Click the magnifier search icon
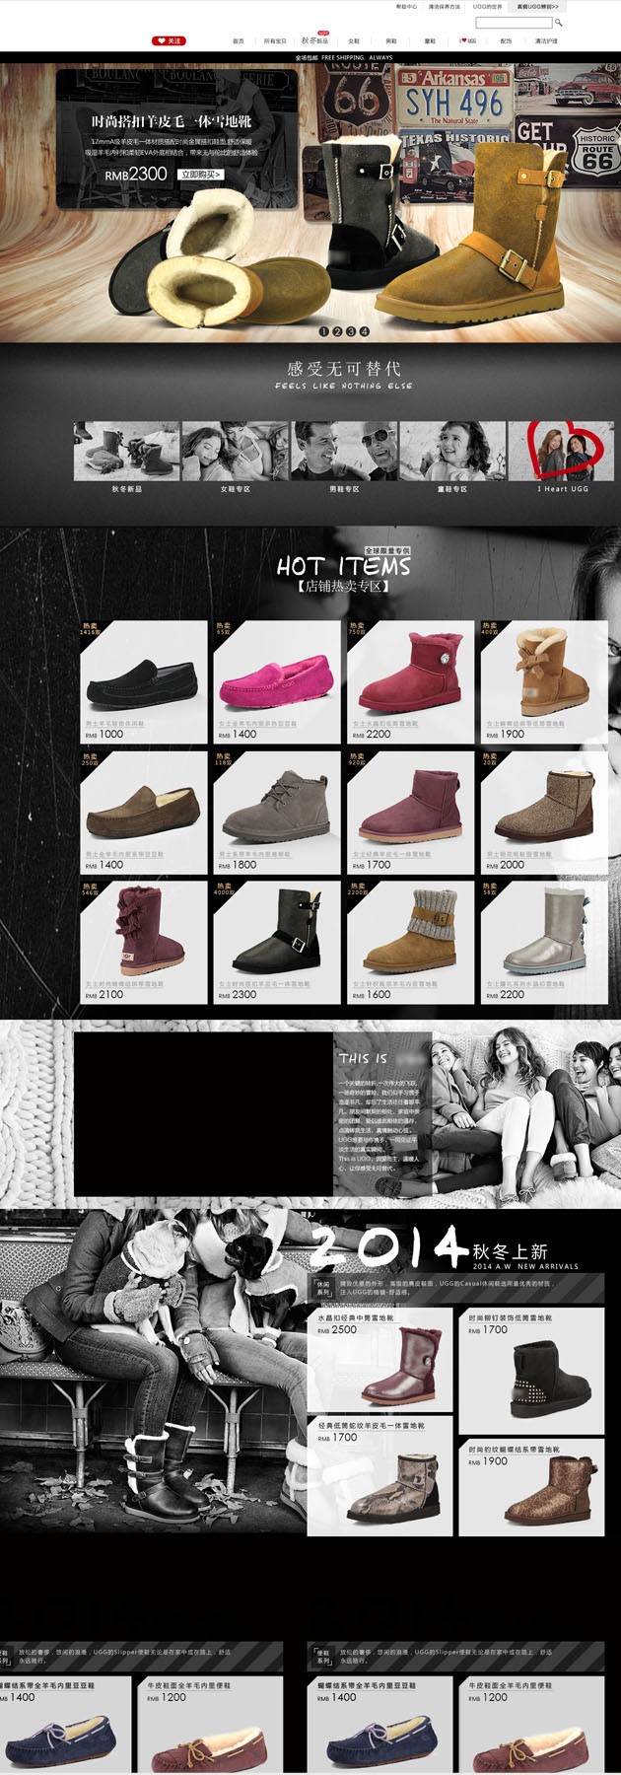This screenshot has width=621, height=1775. (558, 22)
